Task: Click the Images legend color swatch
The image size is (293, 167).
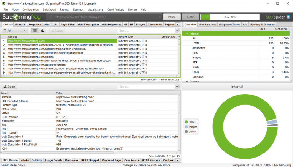Action: (186, 127)
